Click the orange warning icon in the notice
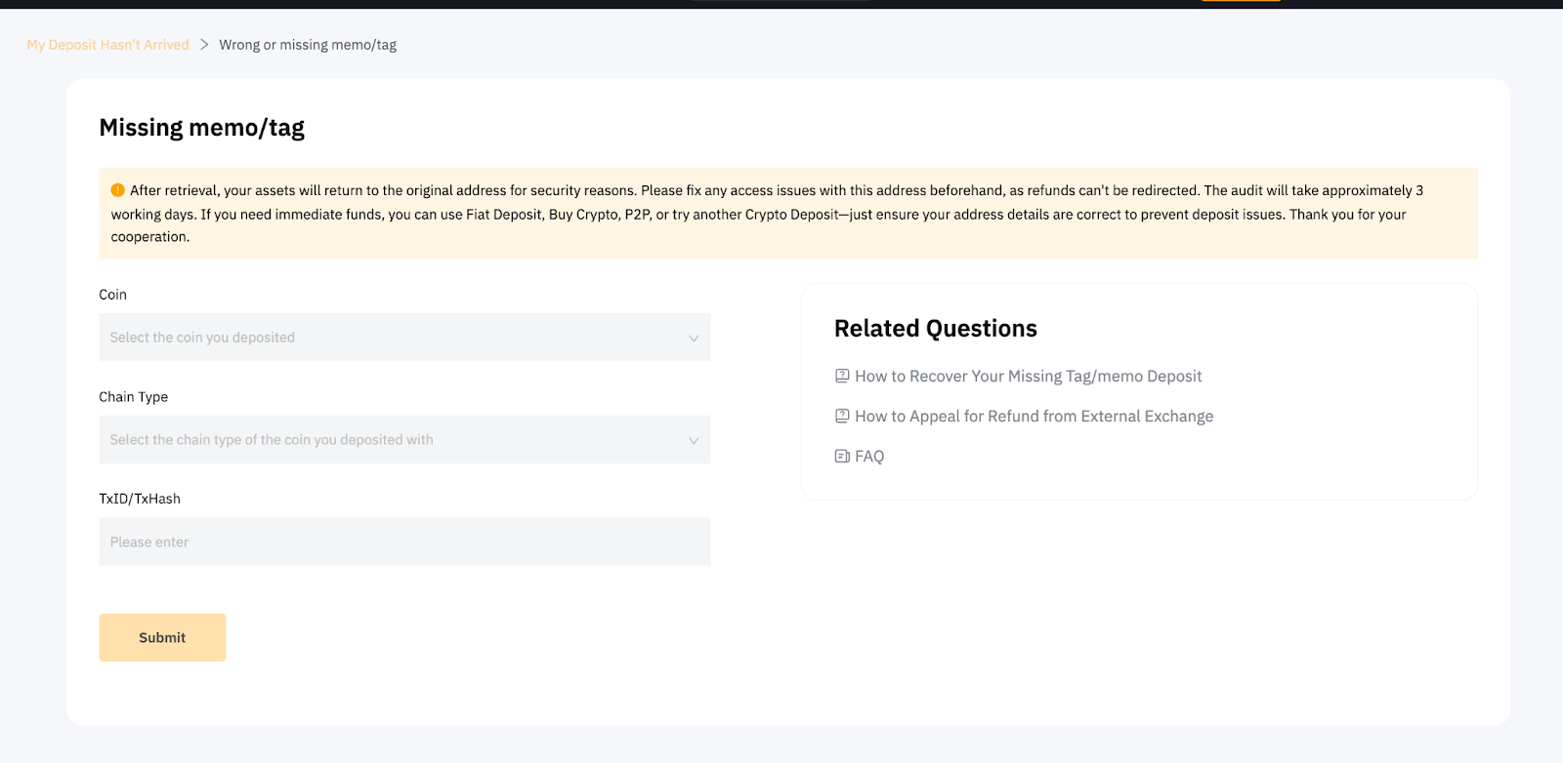The width and height of the screenshot is (1563, 763). [x=117, y=190]
